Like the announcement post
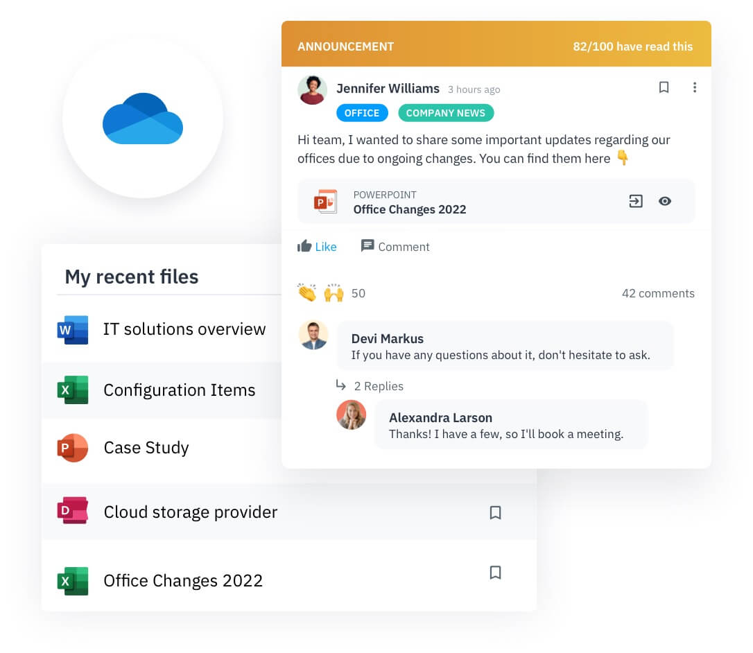753x653 pixels. click(x=317, y=247)
